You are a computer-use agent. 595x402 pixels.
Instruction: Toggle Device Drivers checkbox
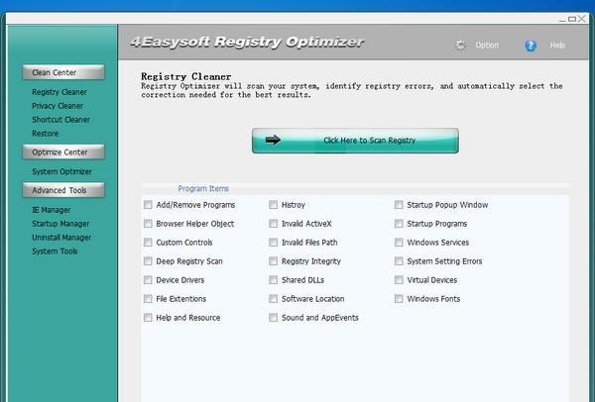pyautogui.click(x=148, y=280)
